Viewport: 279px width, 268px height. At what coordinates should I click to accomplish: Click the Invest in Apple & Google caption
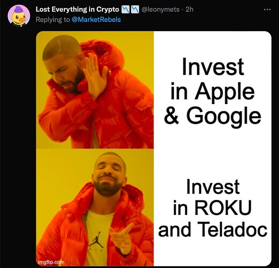(213, 91)
